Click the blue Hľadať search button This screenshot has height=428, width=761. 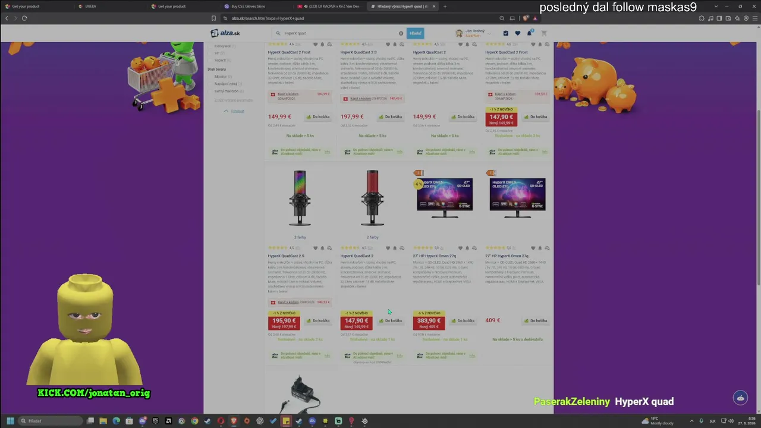[415, 33]
